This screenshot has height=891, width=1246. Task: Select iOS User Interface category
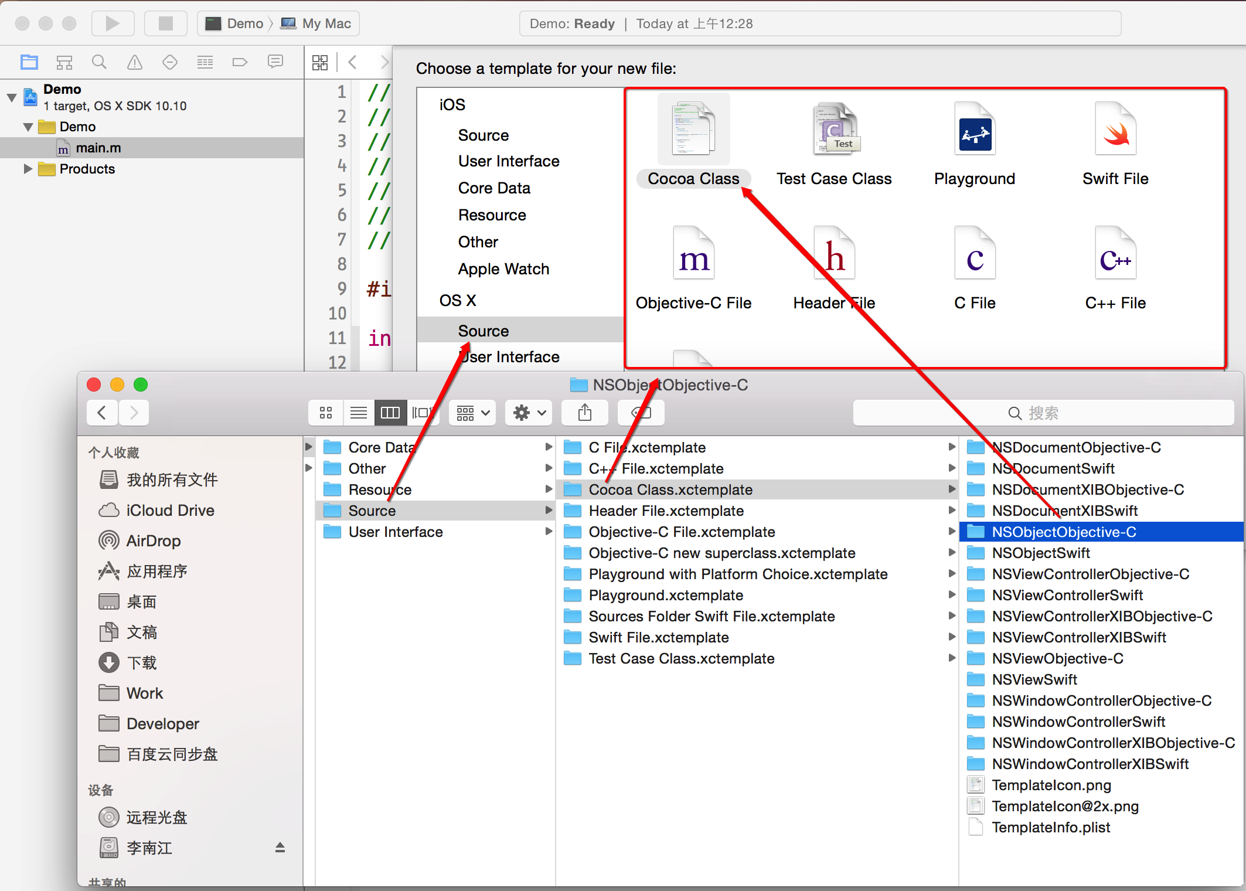pos(509,161)
